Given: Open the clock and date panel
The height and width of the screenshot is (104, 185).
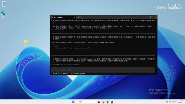Looking at the screenshot, I should [x=180, y=102].
